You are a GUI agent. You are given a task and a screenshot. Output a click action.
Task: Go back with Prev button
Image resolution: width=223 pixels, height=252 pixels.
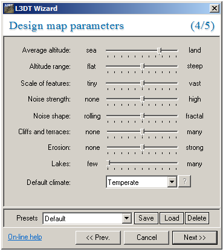[98, 237]
